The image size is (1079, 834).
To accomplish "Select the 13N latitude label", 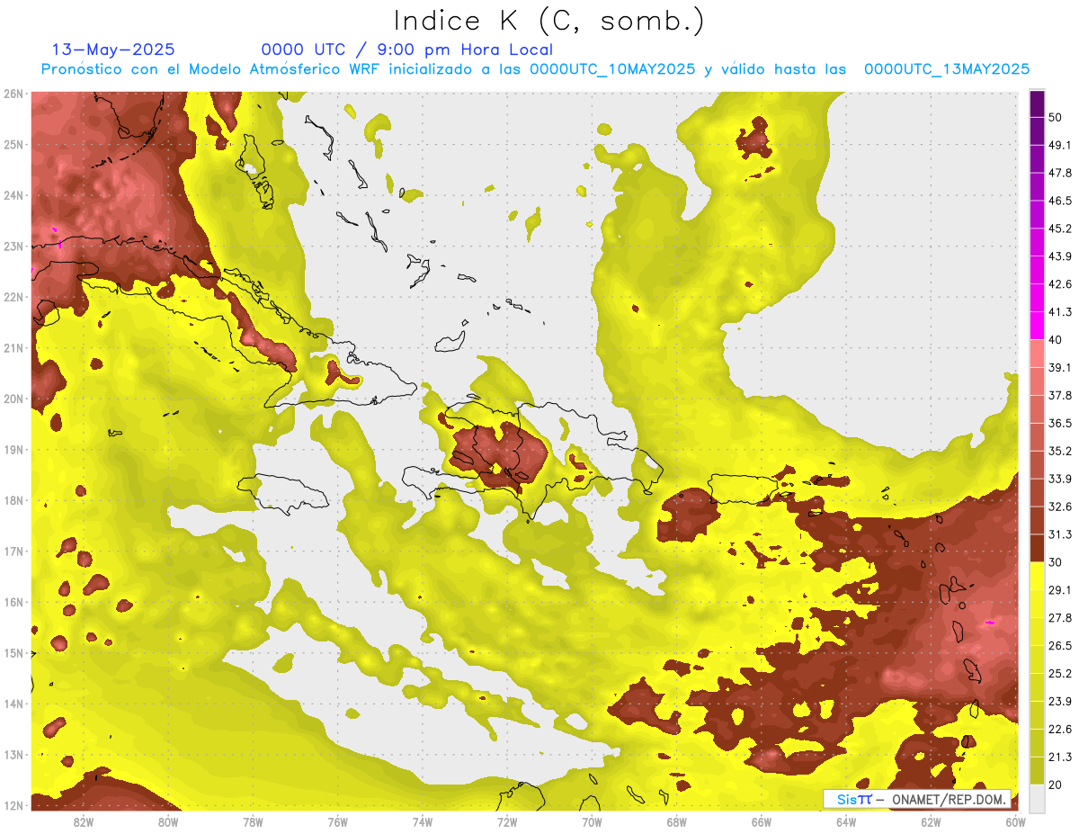I will point(13,754).
